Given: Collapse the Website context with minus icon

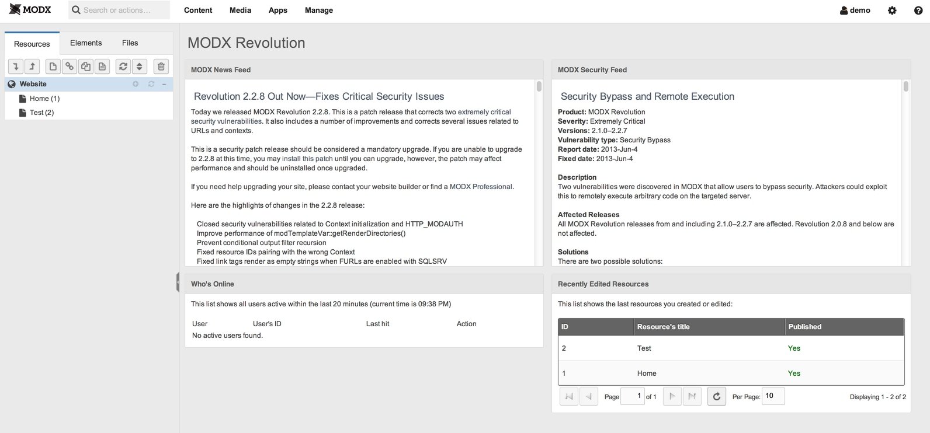Looking at the screenshot, I should 164,84.
